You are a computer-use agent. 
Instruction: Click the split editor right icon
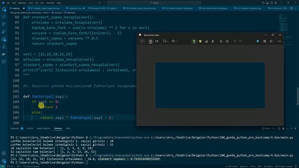tap(292, 8)
